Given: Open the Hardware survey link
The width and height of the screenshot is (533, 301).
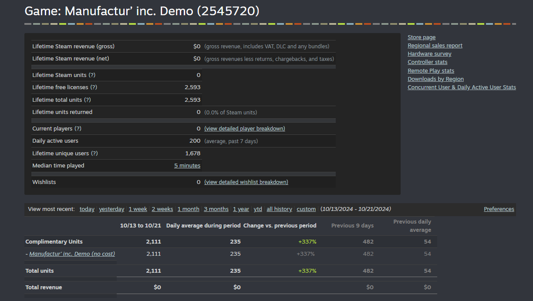Looking at the screenshot, I should click(429, 54).
